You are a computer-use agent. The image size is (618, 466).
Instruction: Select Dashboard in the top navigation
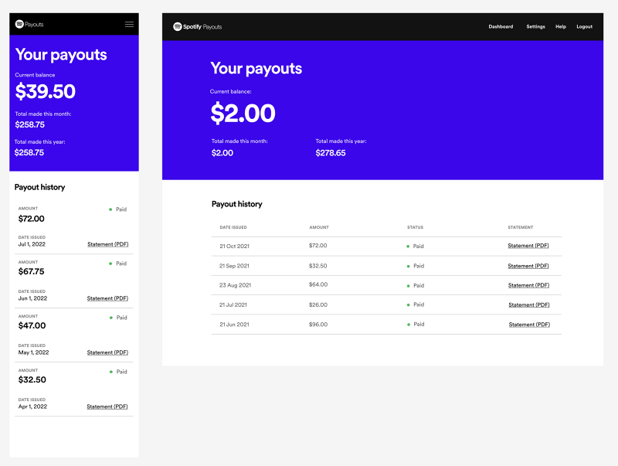pos(501,26)
